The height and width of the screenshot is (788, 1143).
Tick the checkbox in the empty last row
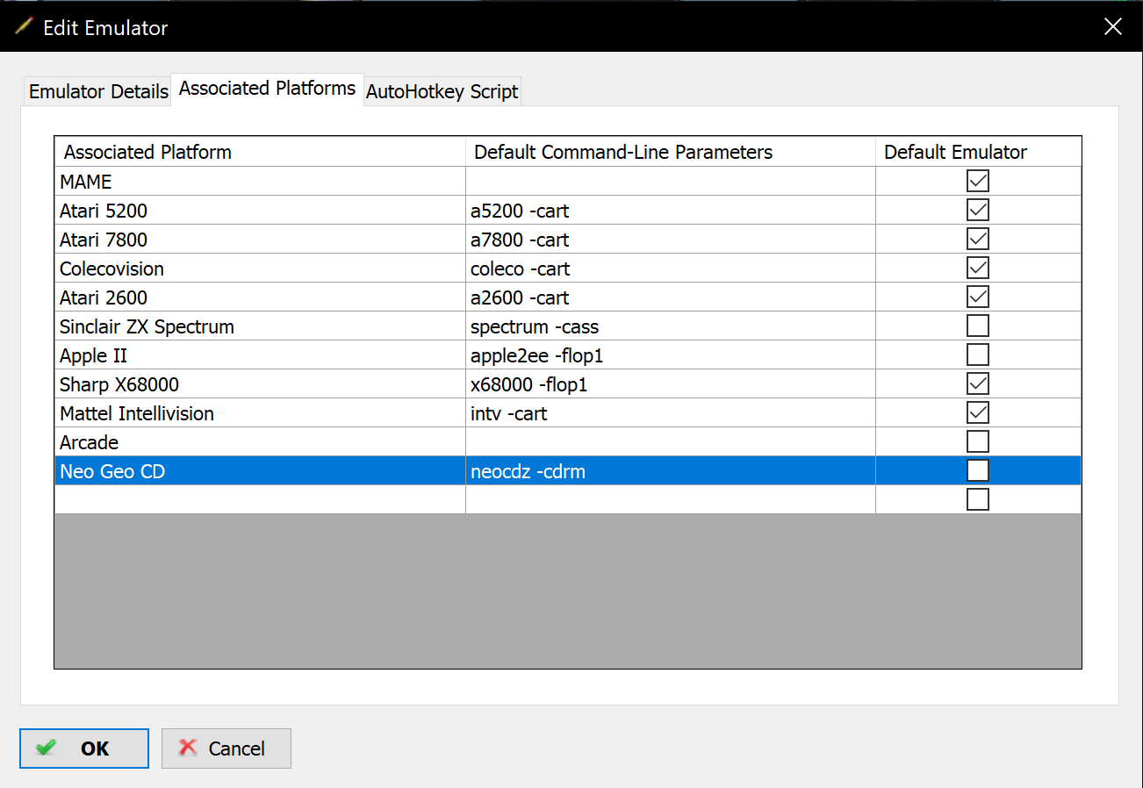pos(977,499)
